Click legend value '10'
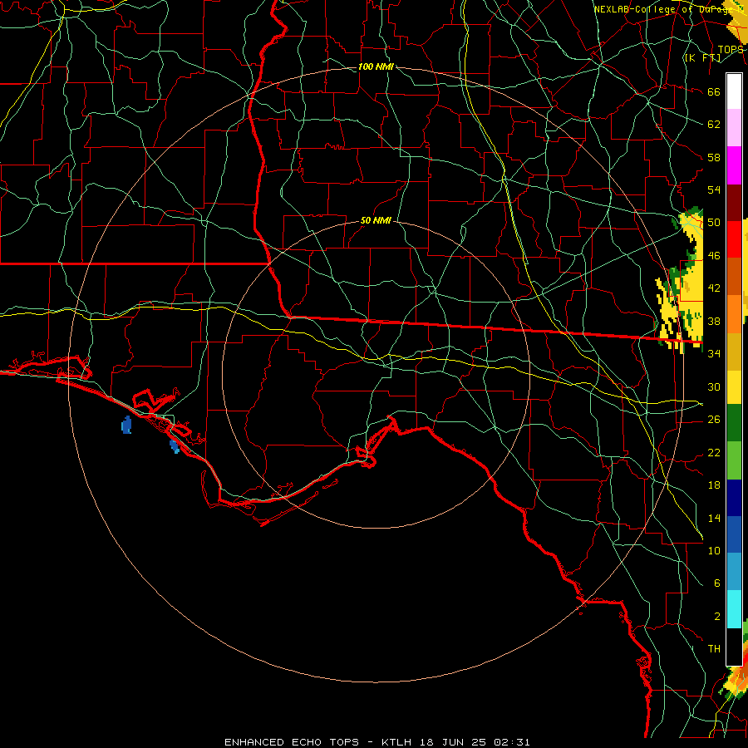This screenshot has width=748, height=748. tap(714, 550)
